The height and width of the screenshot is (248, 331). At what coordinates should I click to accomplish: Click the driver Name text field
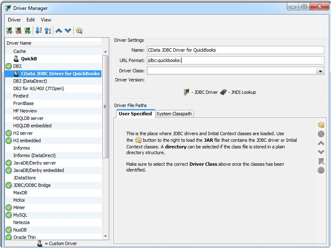coord(235,50)
